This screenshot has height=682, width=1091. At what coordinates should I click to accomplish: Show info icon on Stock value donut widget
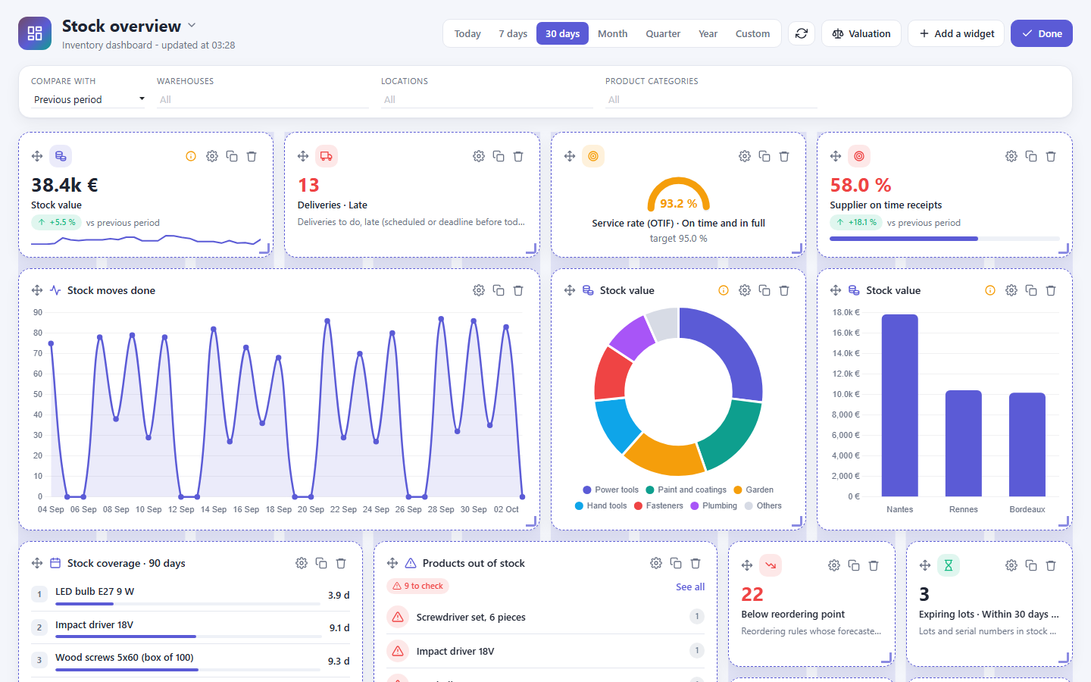click(724, 290)
